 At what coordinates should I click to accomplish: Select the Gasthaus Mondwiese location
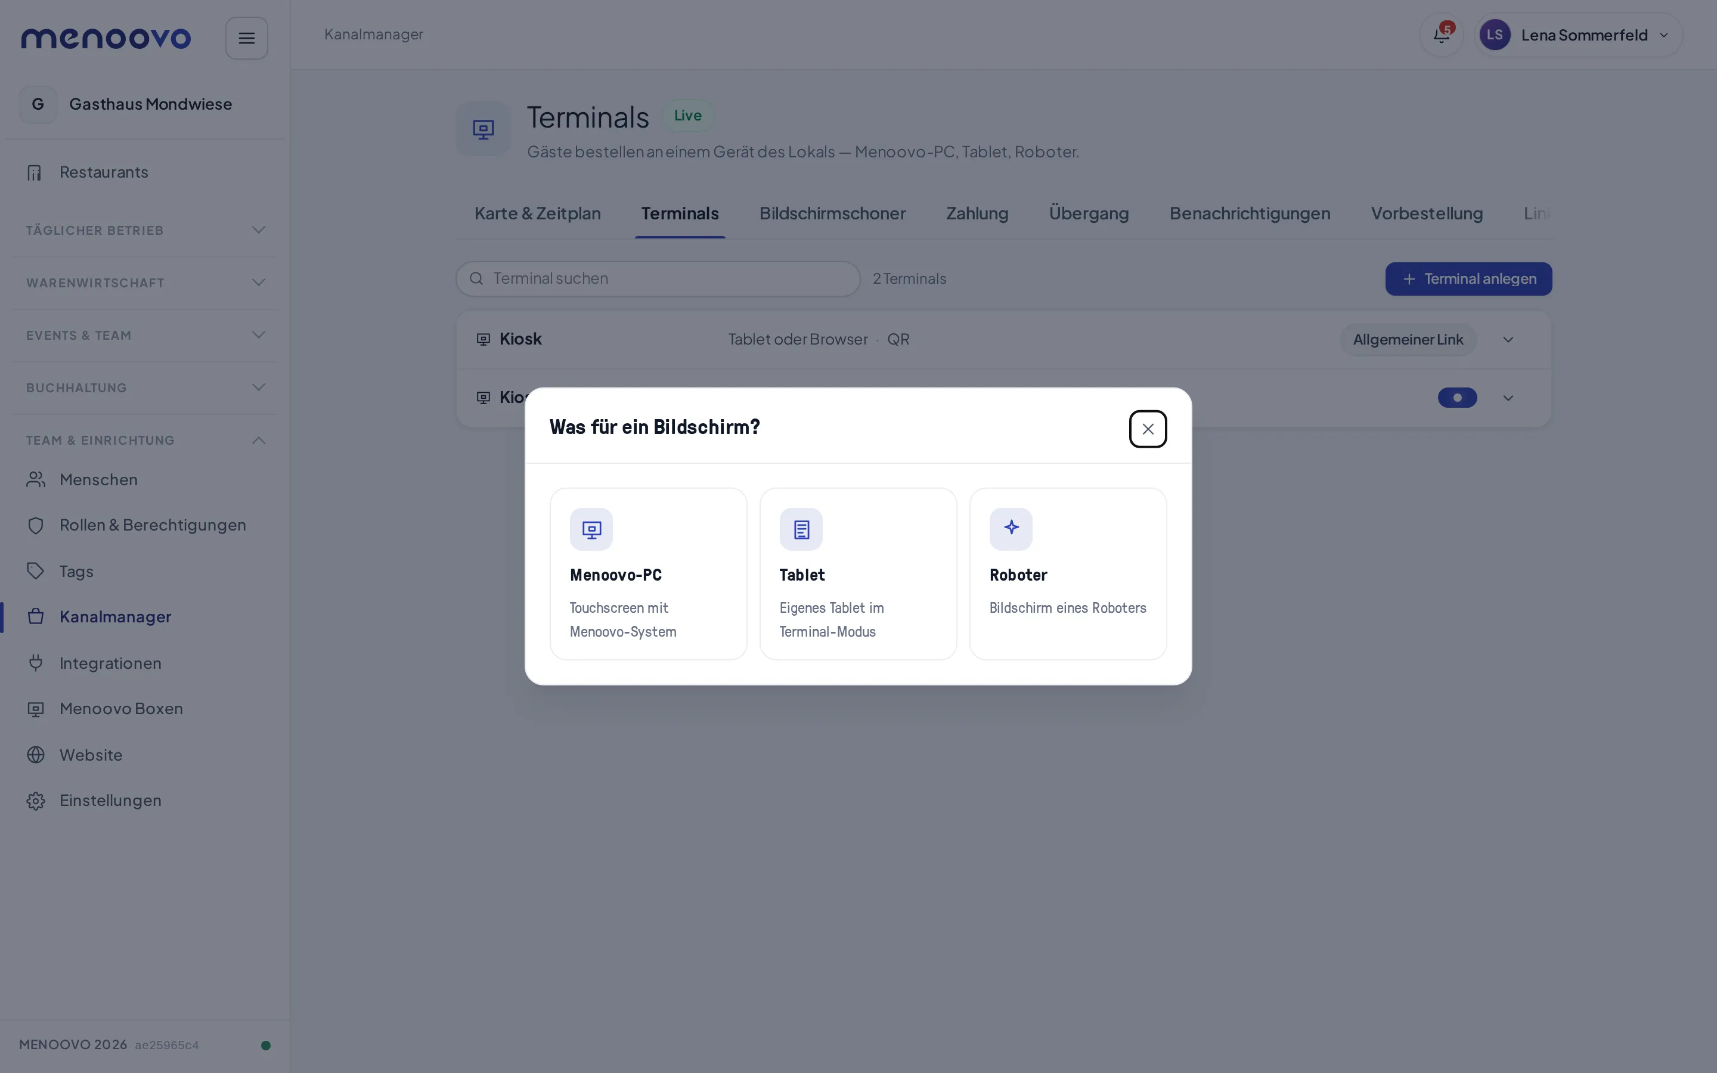(145, 104)
